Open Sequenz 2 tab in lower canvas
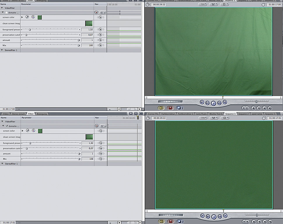 coord(244,114)
